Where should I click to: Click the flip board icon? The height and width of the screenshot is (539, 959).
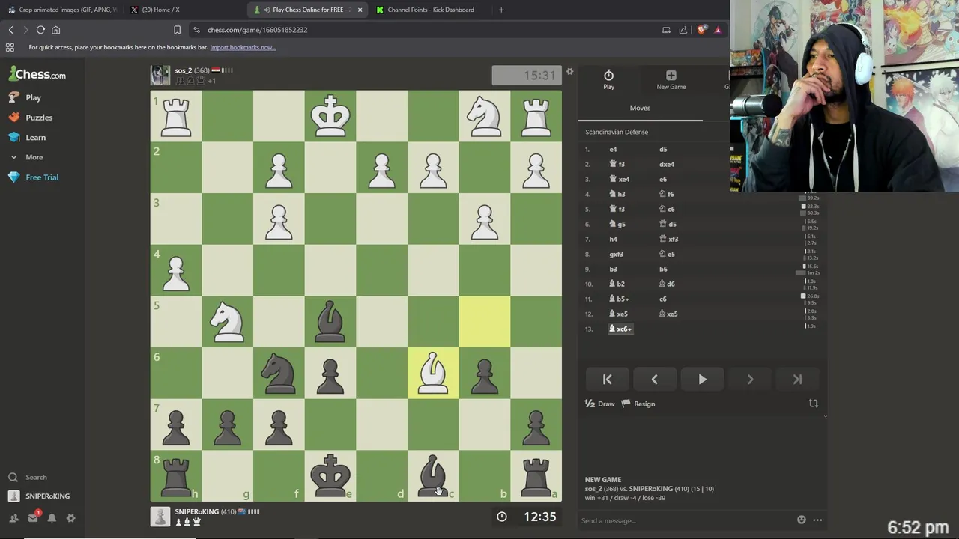point(814,404)
